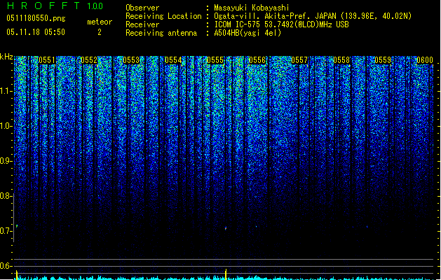This screenshot has width=441, height=280.
Task: Click the meteor echo dot at the spectrogram's left edge
Action: pos(17,226)
